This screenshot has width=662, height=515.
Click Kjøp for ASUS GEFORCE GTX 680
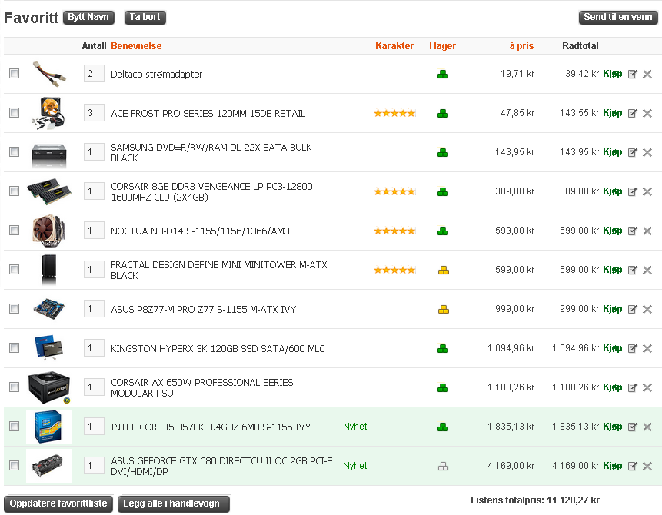pyautogui.click(x=613, y=466)
